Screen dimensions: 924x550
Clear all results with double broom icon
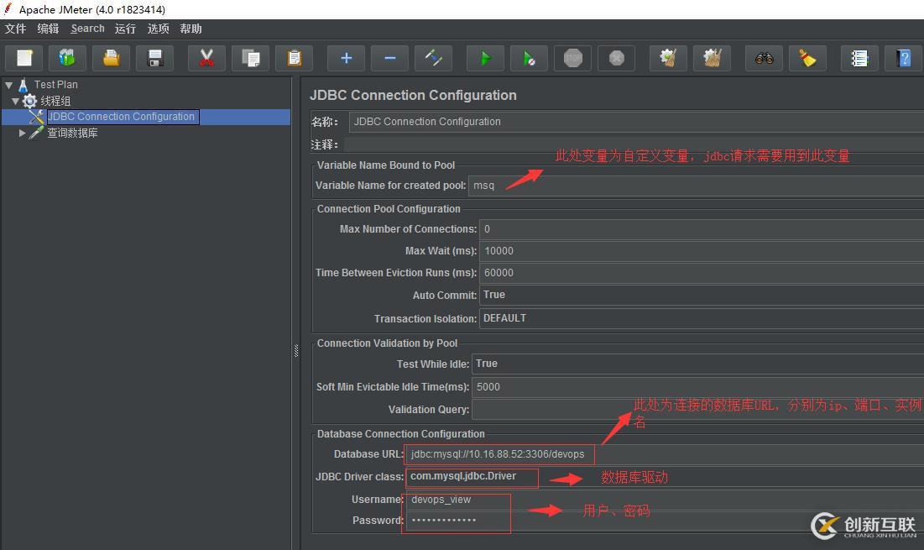pyautogui.click(x=712, y=59)
